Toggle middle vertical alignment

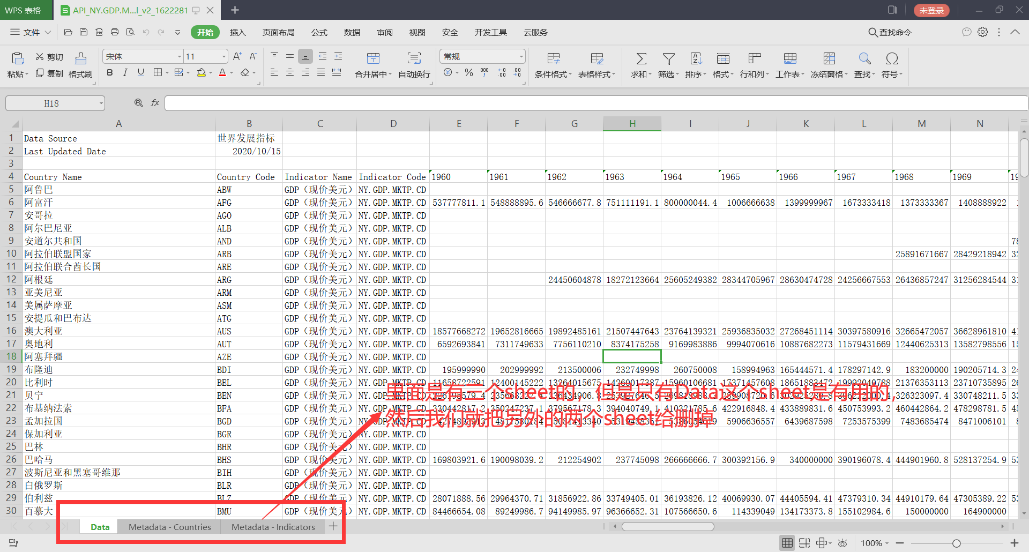point(290,56)
